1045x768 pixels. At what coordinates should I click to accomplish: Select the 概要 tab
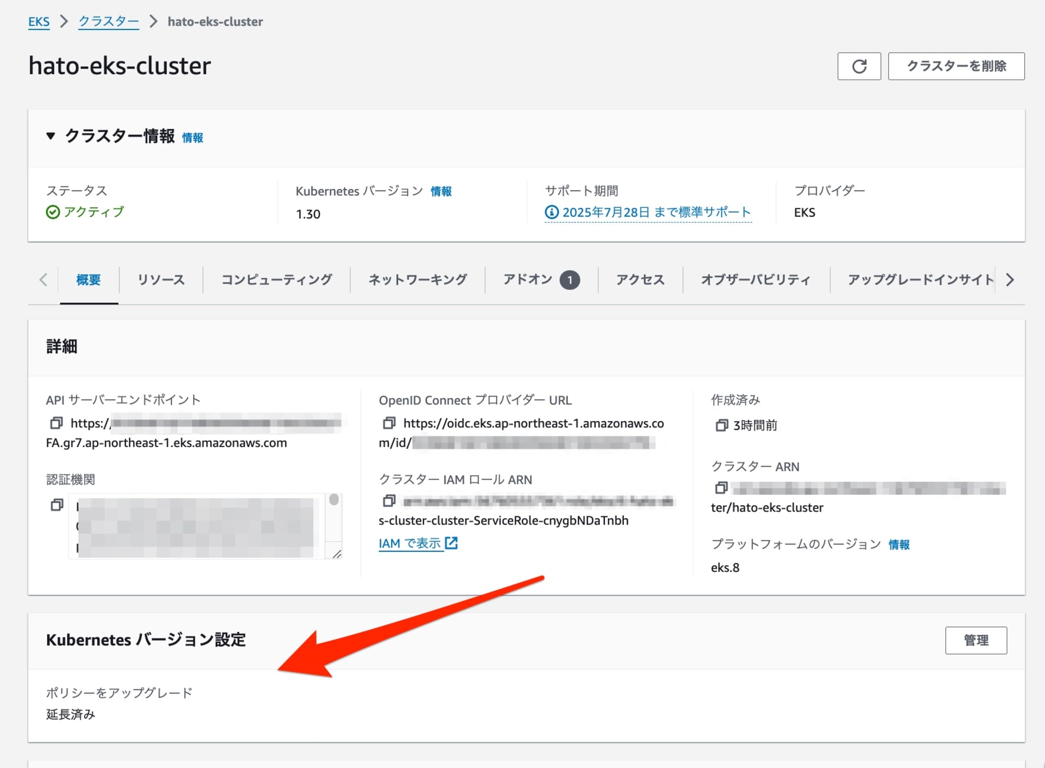(88, 280)
